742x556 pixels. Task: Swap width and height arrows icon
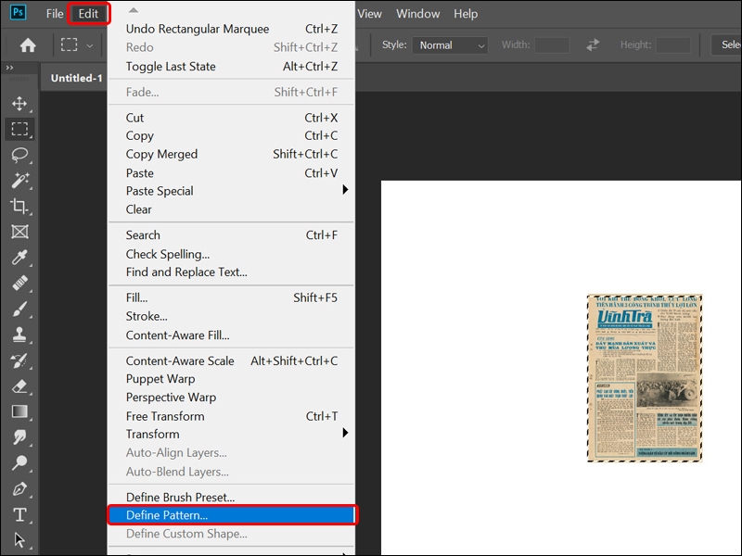[x=593, y=44]
